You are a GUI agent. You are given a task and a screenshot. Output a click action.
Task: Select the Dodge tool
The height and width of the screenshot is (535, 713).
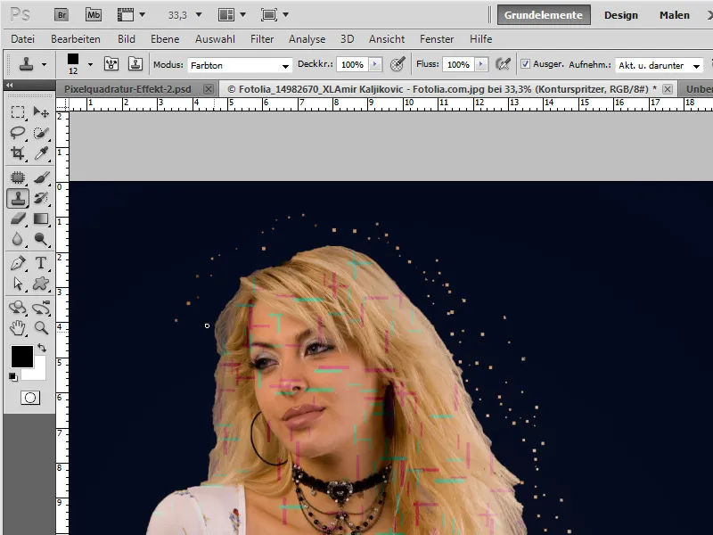click(41, 239)
